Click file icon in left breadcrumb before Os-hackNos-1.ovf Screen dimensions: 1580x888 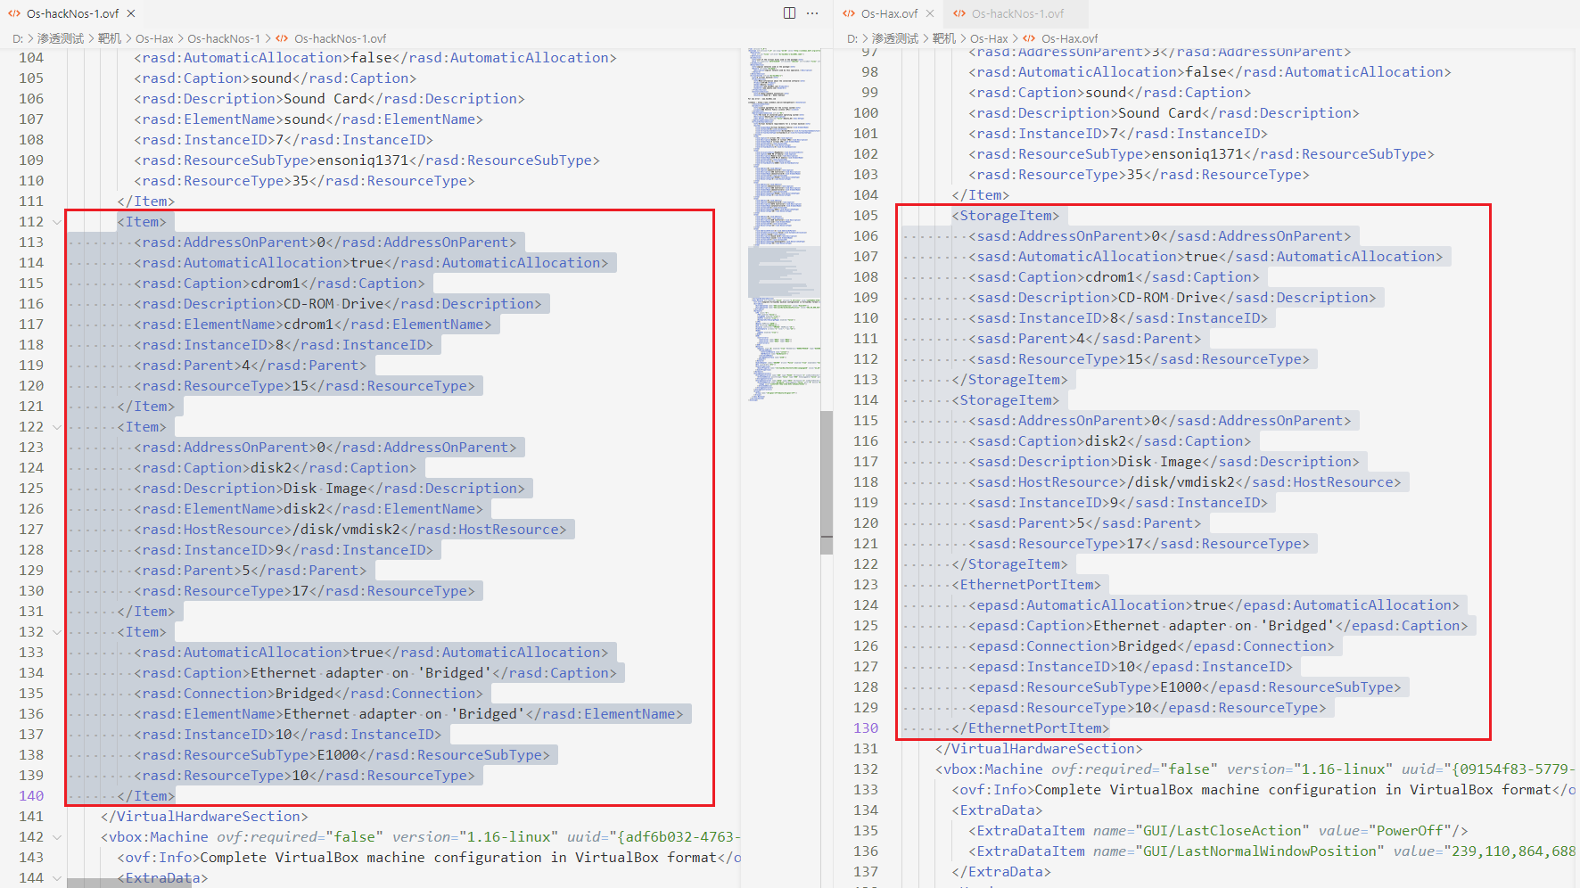click(282, 38)
